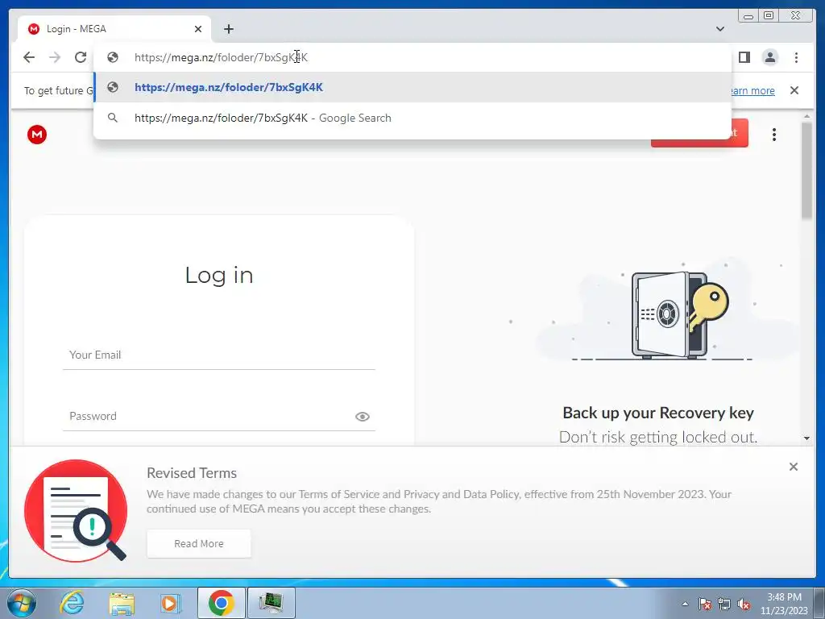Click the red button in MEGA header

pos(740,135)
